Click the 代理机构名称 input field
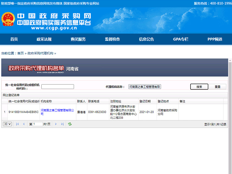Viewport: 232px width, 174px height. (x=145, y=87)
